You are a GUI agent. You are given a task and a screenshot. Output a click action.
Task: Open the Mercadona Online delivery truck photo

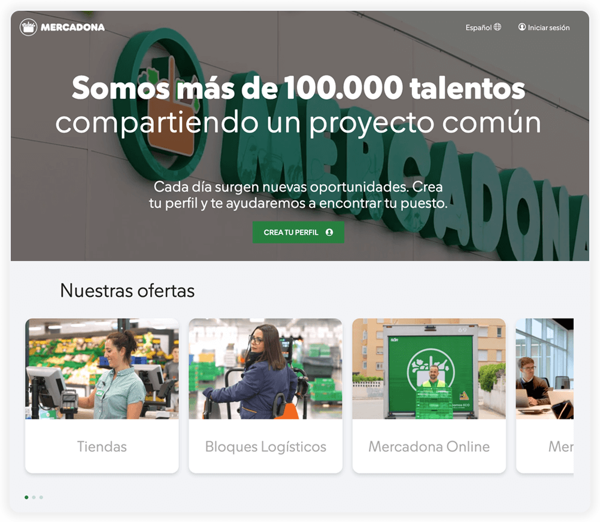429,369
